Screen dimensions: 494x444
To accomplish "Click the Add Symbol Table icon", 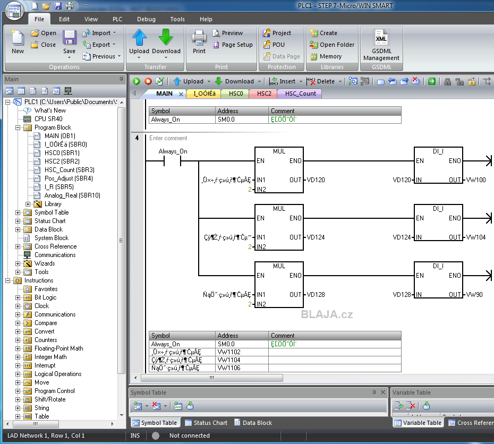I will click(x=138, y=406).
